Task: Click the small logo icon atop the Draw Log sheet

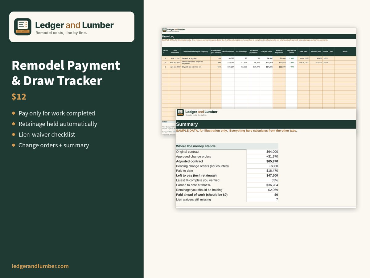Action: tap(165, 30)
